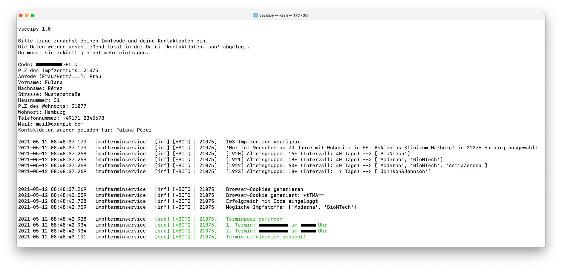
Task: Click '[inf]' tag on the '103 Impfzentren' line
Action: (x=162, y=142)
